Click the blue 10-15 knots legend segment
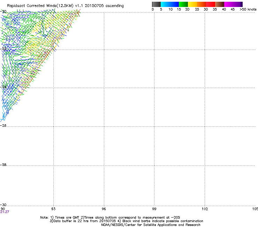The height and width of the screenshot is (227, 258). click(174, 4)
